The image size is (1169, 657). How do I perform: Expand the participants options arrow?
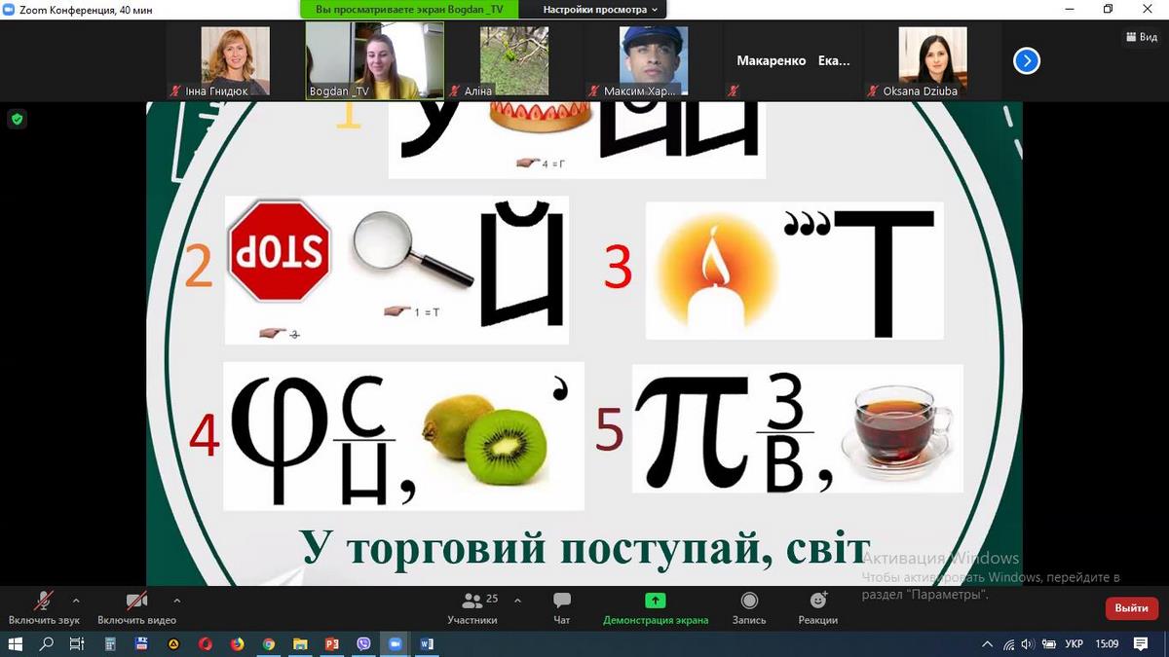click(517, 601)
